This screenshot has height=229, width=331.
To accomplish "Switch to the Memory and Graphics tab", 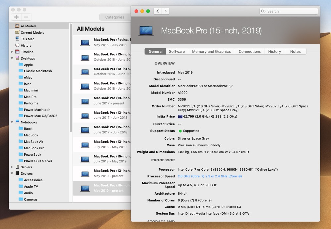I will (x=211, y=52).
